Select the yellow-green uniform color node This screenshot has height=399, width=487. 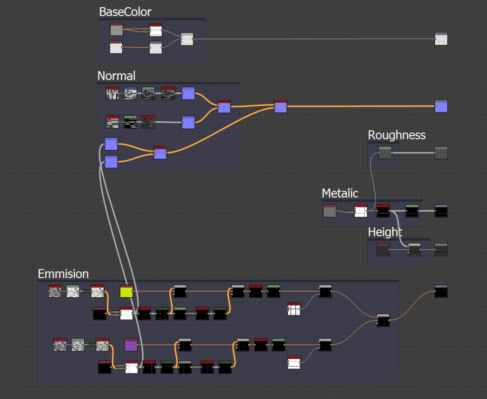coord(126,291)
